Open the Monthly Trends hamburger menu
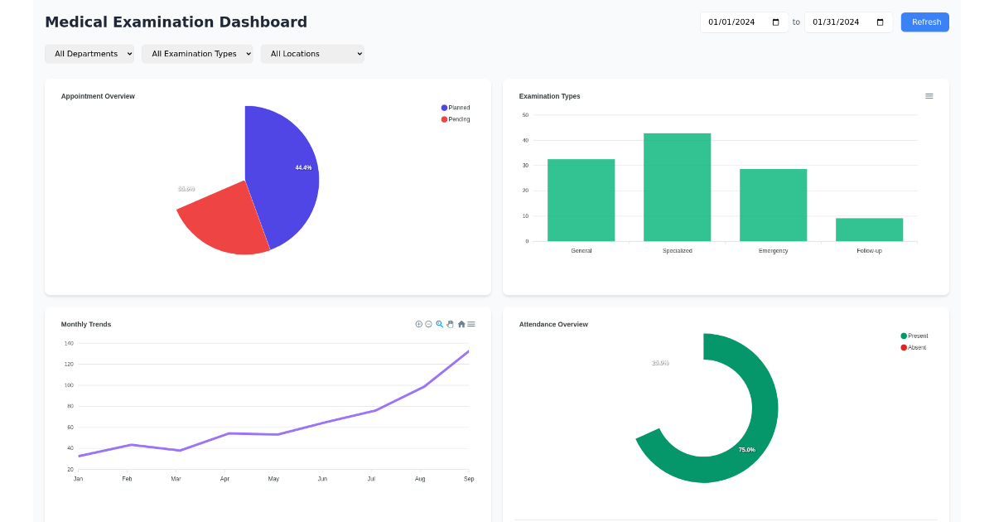This screenshot has width=994, height=522. [x=471, y=324]
